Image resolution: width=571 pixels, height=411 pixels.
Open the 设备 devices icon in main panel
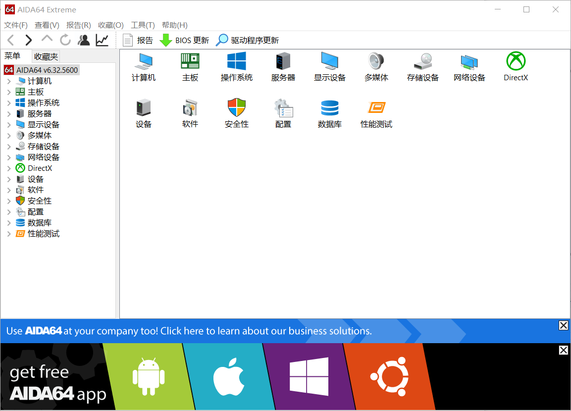(x=144, y=113)
